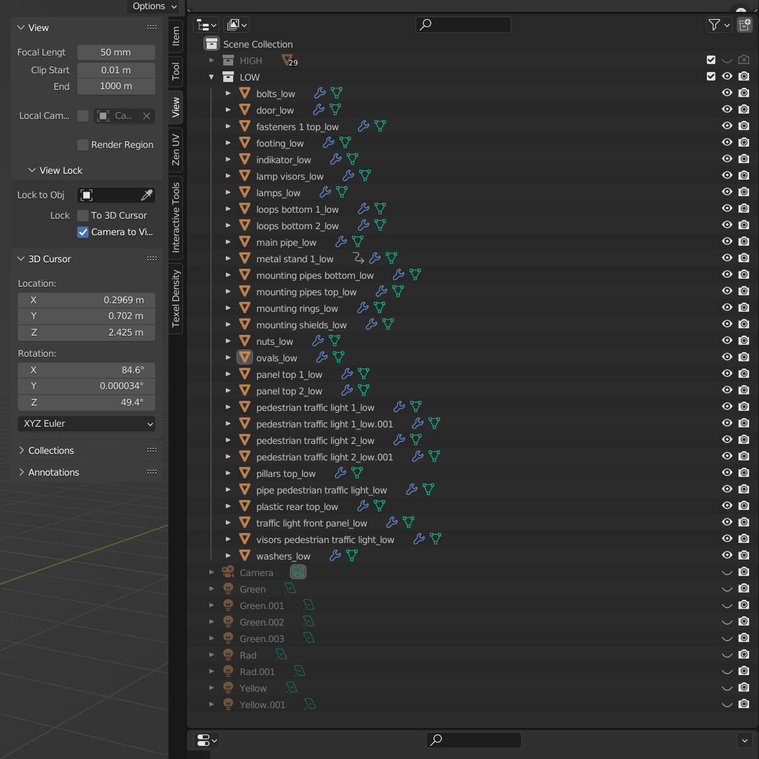Image resolution: width=759 pixels, height=759 pixels.
Task: Click the mesh data icon beside door_low
Action: [x=336, y=110]
